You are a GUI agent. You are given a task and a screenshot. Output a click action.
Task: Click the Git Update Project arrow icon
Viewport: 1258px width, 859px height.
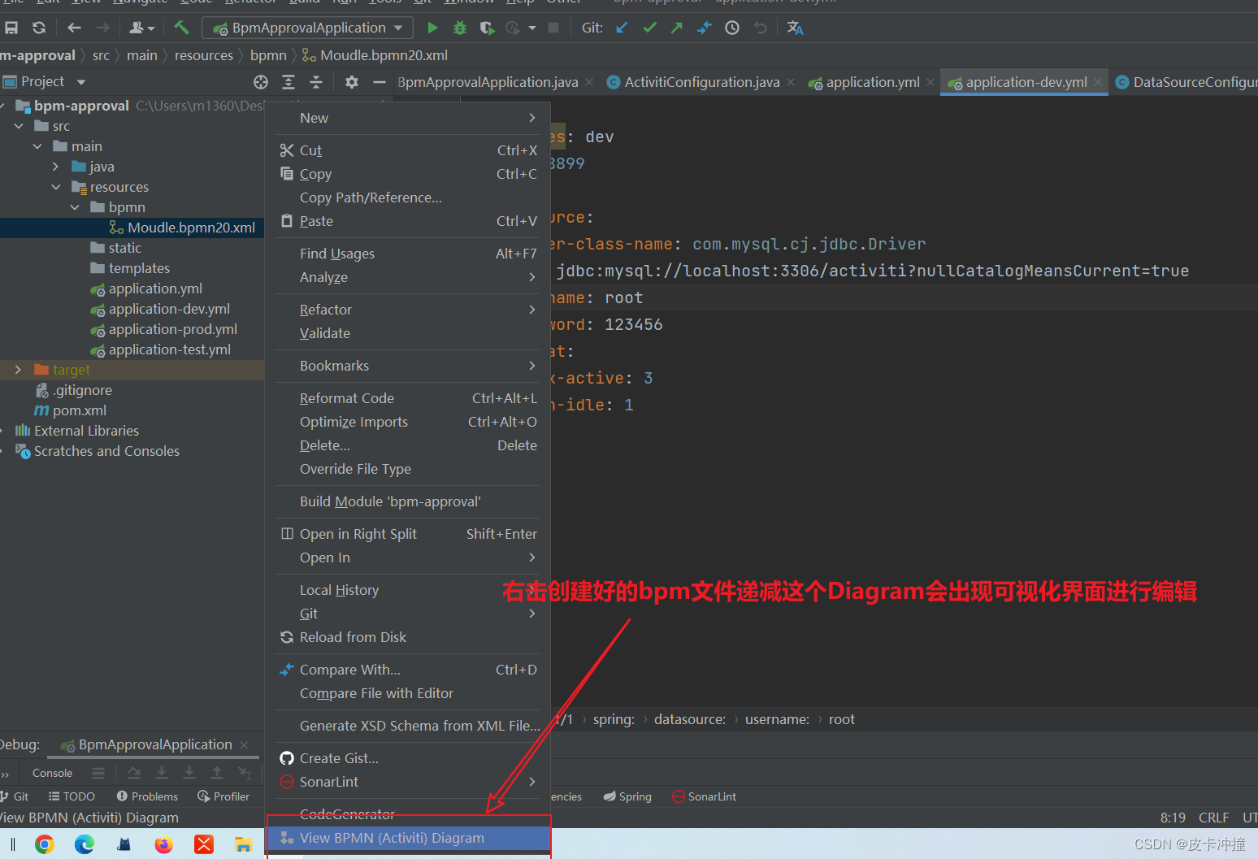coord(622,28)
